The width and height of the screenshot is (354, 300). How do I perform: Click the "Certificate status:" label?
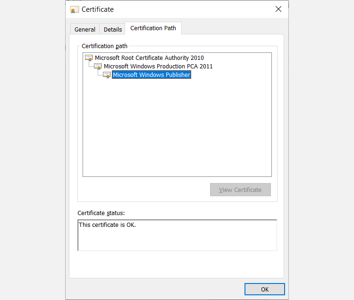(101, 213)
